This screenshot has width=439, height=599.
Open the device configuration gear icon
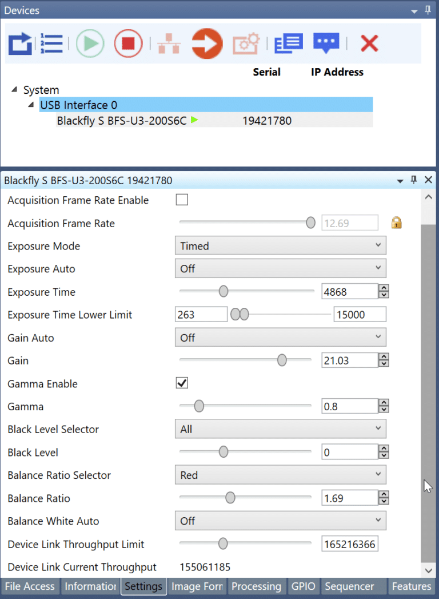click(x=246, y=44)
